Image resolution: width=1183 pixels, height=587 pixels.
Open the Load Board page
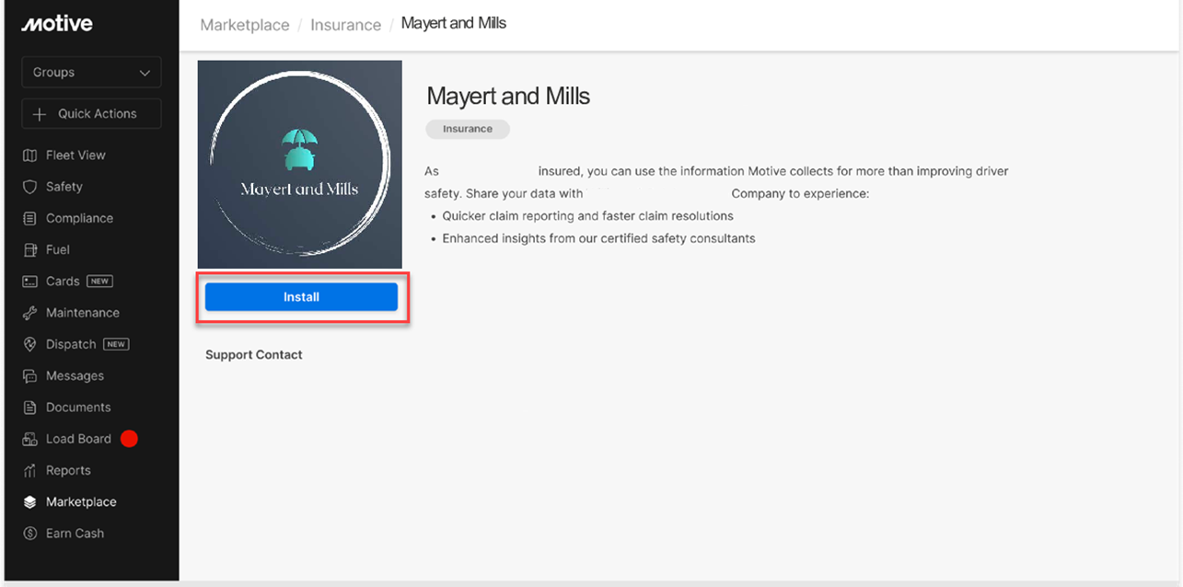point(78,439)
